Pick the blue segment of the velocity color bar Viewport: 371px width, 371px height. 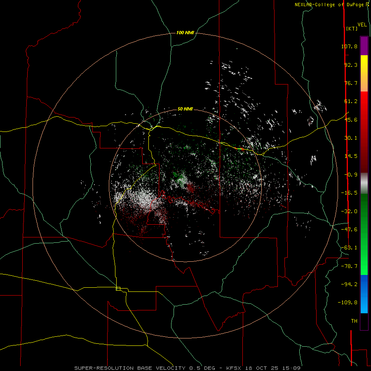[364, 294]
